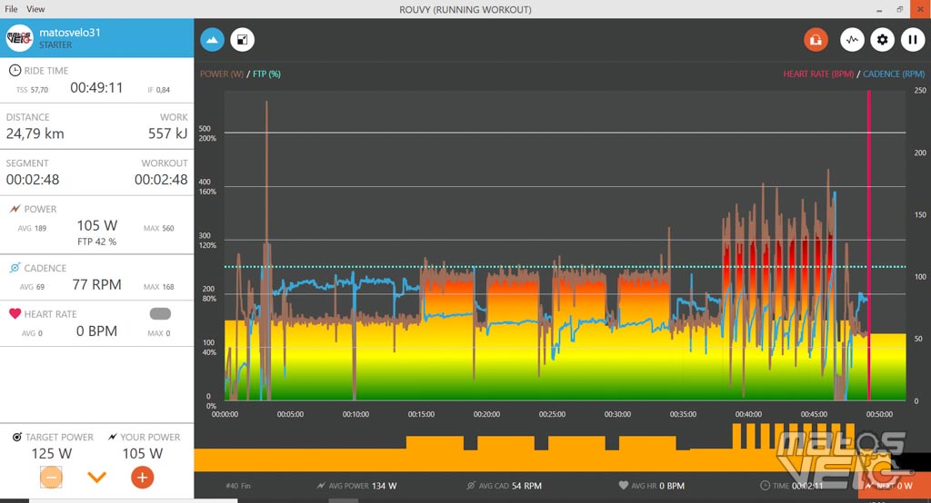931x503 pixels.
Task: Click the power lightning icon
Action: pyautogui.click(x=15, y=209)
